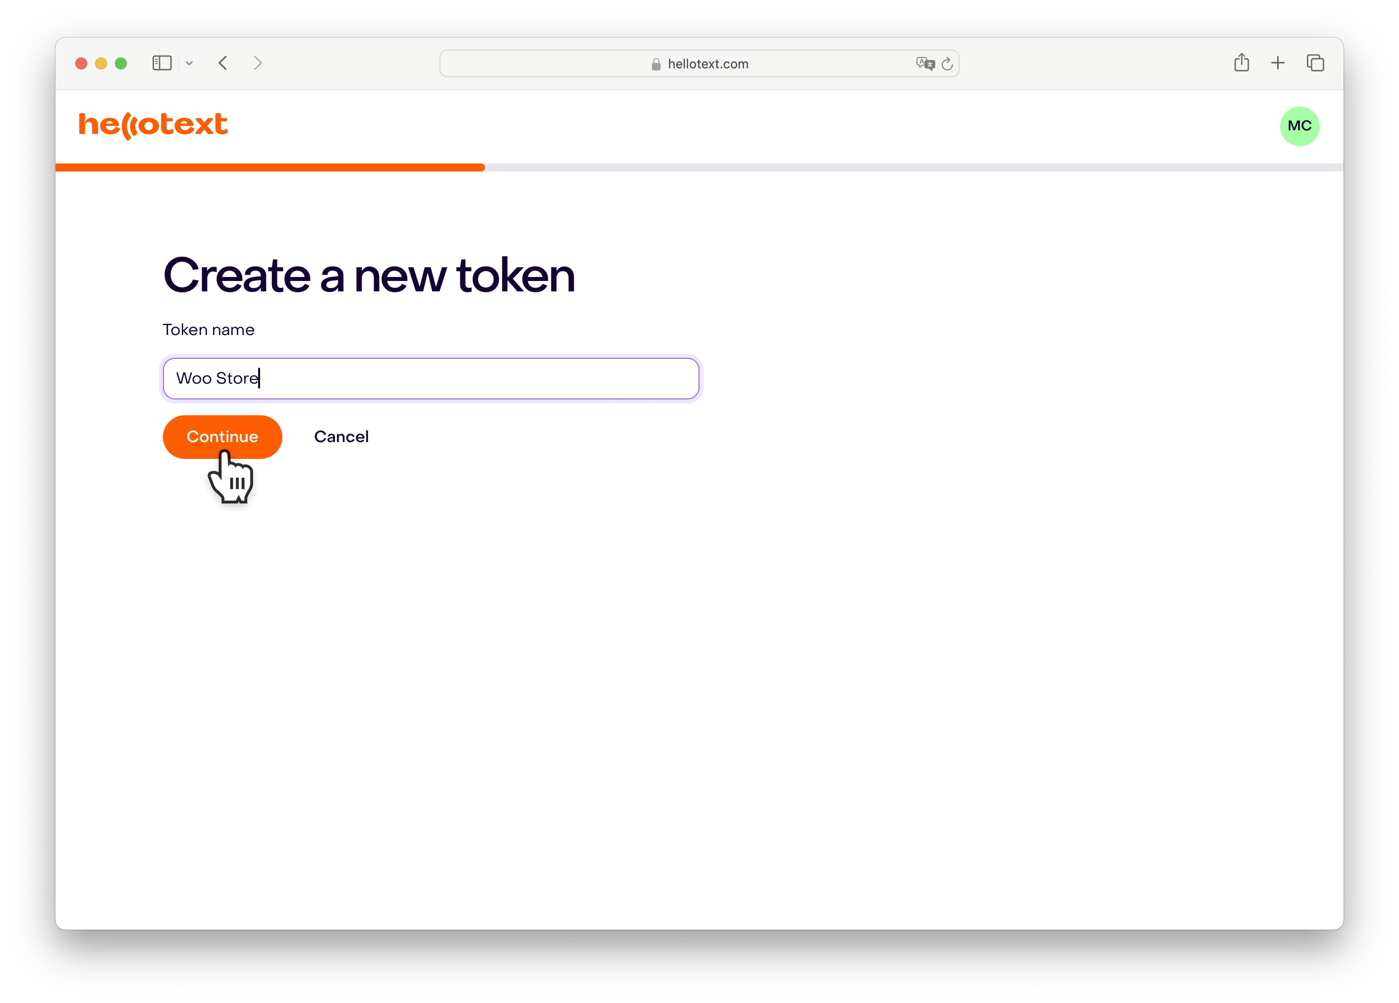Select the hellotext.com address bar

pyautogui.click(x=699, y=63)
